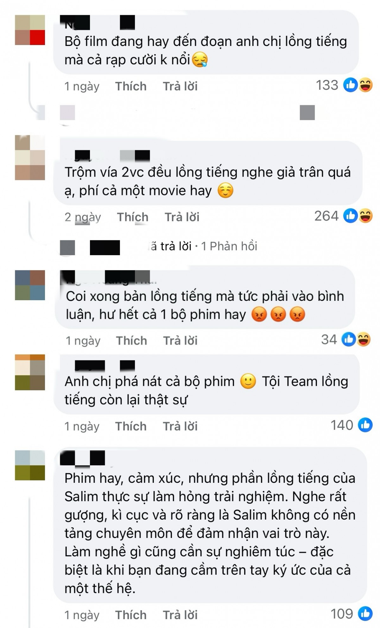
Task: Reply to the Salim voice-over comment
Action: point(180,615)
